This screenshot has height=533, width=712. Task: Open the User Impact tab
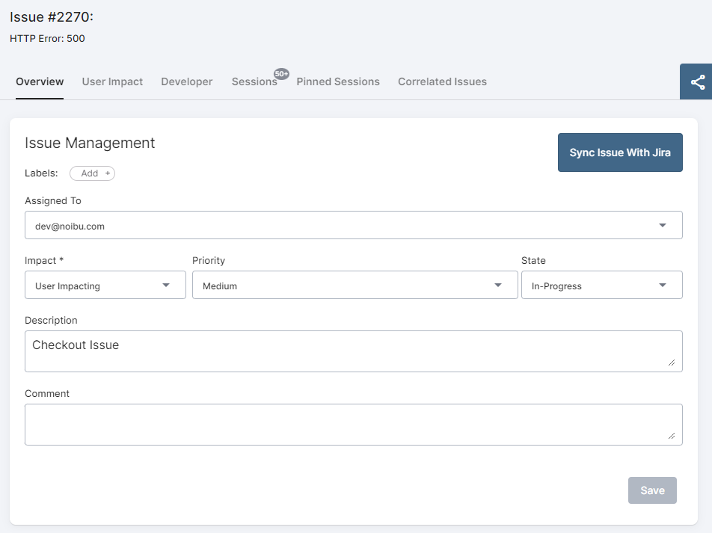tap(112, 81)
